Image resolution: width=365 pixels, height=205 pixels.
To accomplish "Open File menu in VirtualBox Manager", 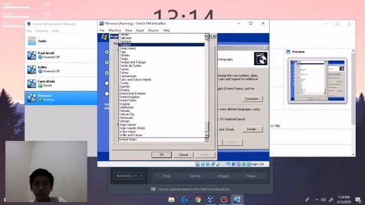I will 29,31.
